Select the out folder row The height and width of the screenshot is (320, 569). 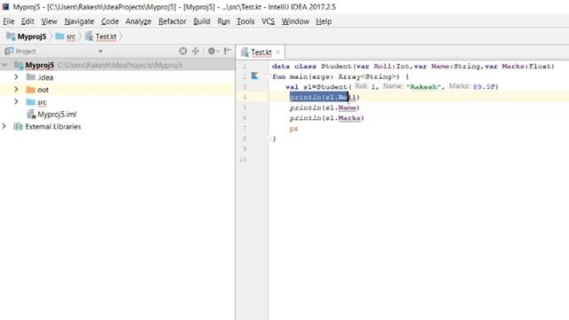pyautogui.click(x=117, y=90)
